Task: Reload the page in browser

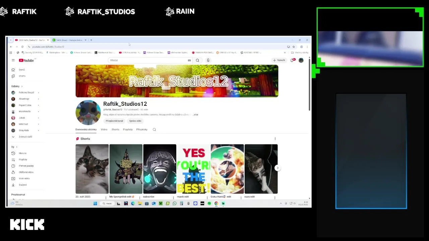Action: click(x=22, y=47)
